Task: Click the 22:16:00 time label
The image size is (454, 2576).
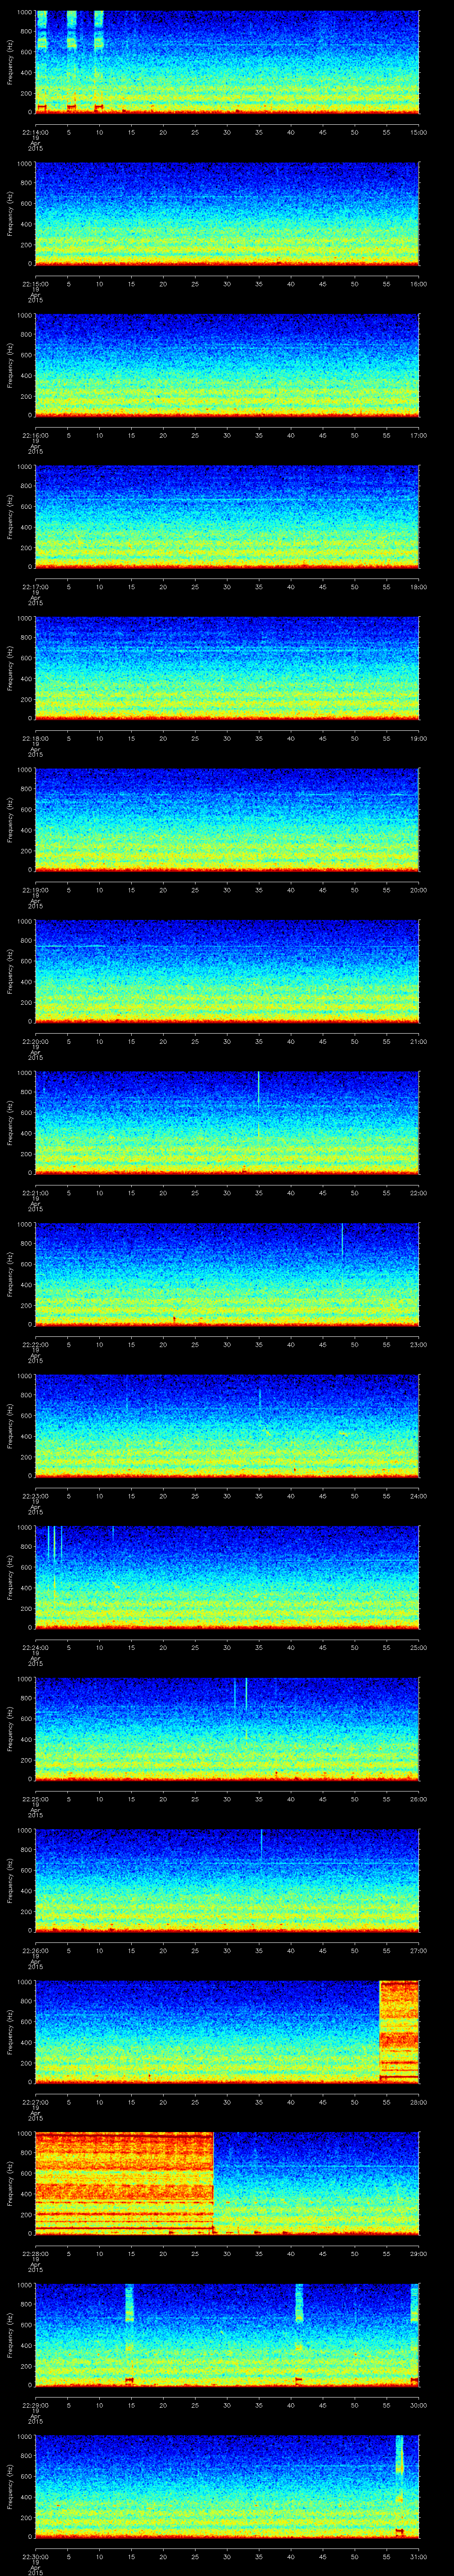Action: 35,435
